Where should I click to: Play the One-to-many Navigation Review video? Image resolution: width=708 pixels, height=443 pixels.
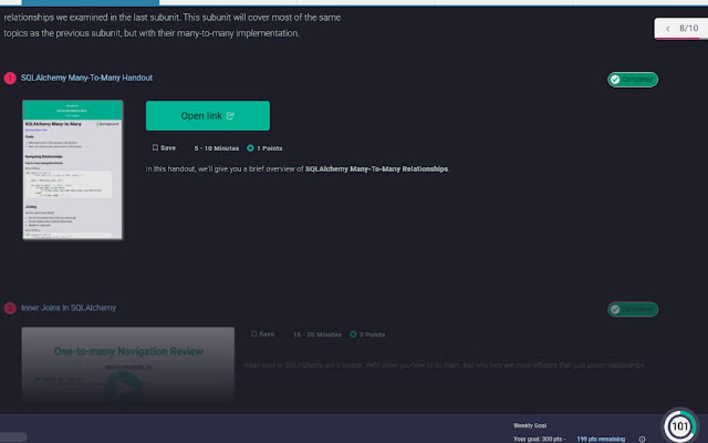point(124,389)
